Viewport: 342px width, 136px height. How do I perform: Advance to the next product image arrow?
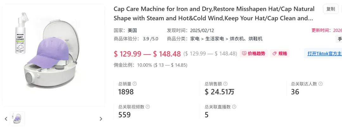pyautogui.click(x=101, y=119)
